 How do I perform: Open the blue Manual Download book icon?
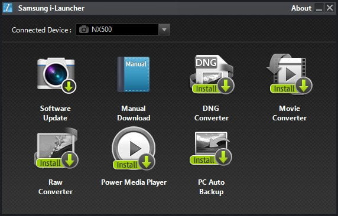point(134,74)
